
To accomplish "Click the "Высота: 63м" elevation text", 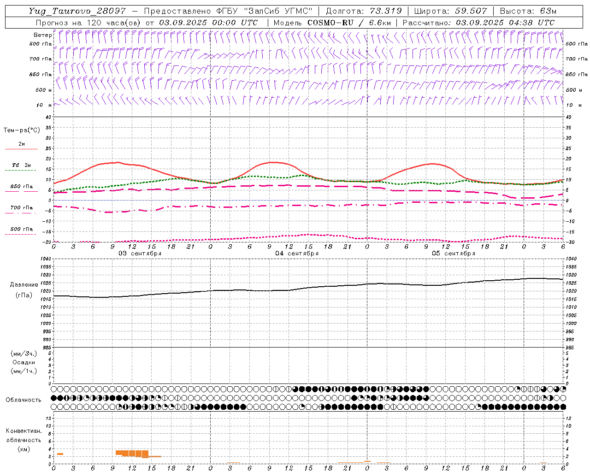I will pos(528,11).
